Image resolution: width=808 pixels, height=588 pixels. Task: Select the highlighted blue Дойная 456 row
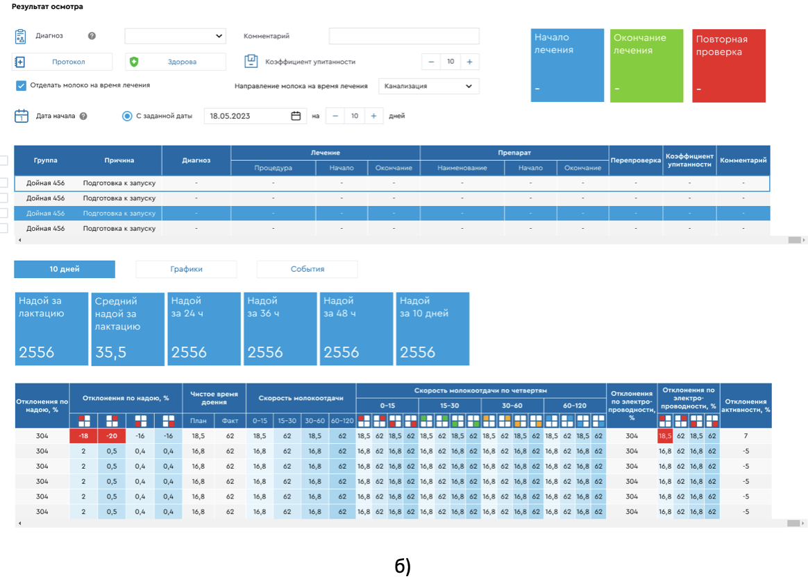click(x=392, y=213)
